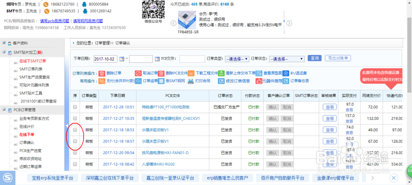412x185 pixels.
Task: Click the 打印合同 printer icon
Action: (191, 81)
